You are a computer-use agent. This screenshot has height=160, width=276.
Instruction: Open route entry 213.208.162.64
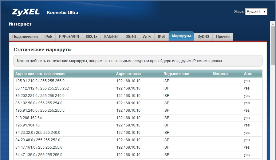[x=29, y=118]
